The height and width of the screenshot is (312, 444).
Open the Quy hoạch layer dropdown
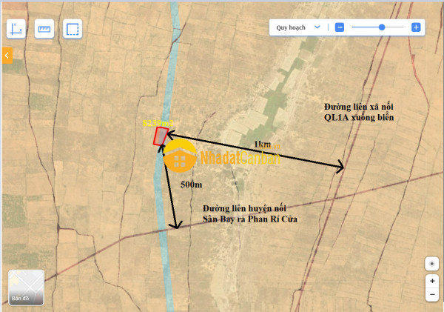coord(298,27)
